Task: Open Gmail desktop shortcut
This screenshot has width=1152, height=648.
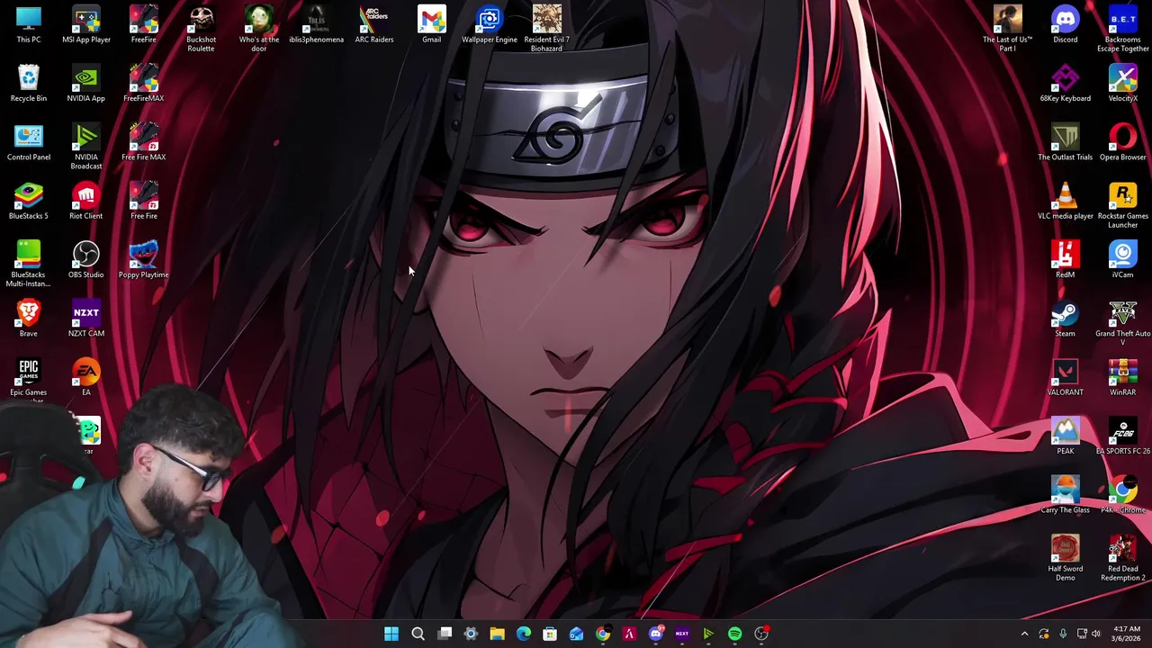Action: pos(432,24)
